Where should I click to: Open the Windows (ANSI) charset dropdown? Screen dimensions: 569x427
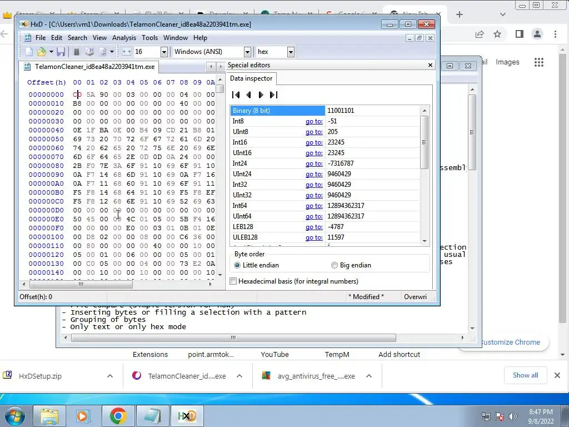(247, 52)
